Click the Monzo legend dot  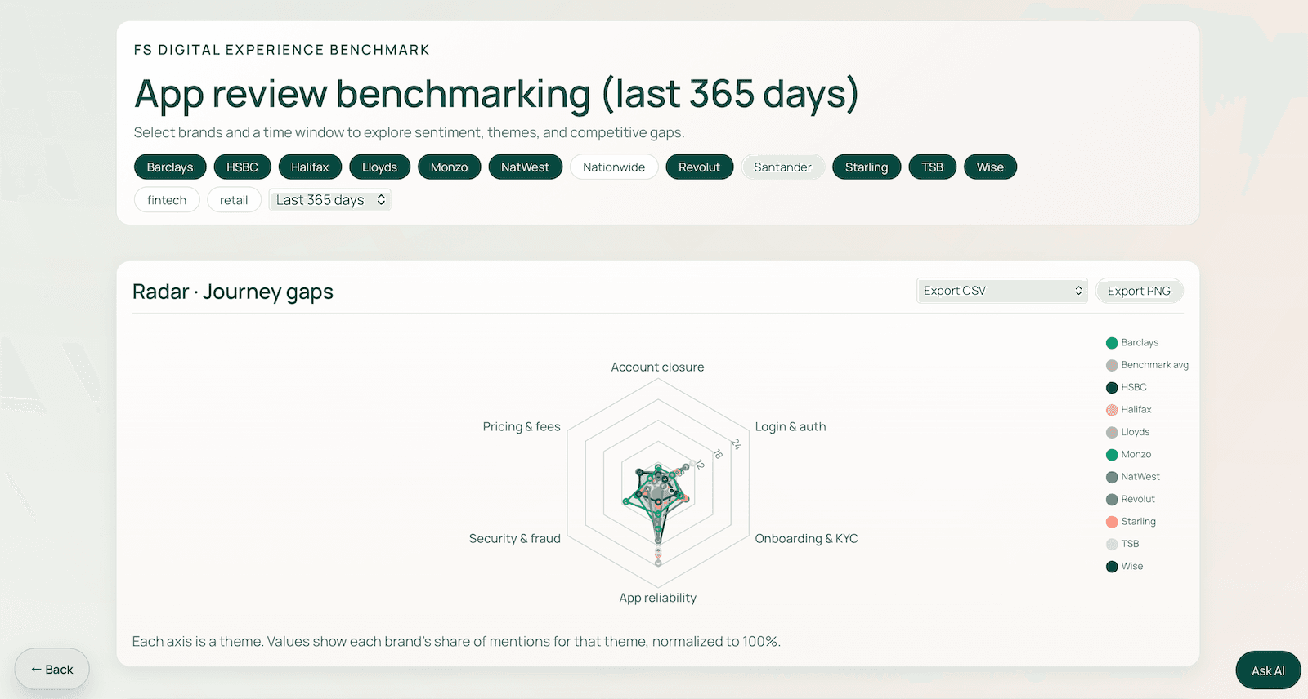coord(1112,455)
